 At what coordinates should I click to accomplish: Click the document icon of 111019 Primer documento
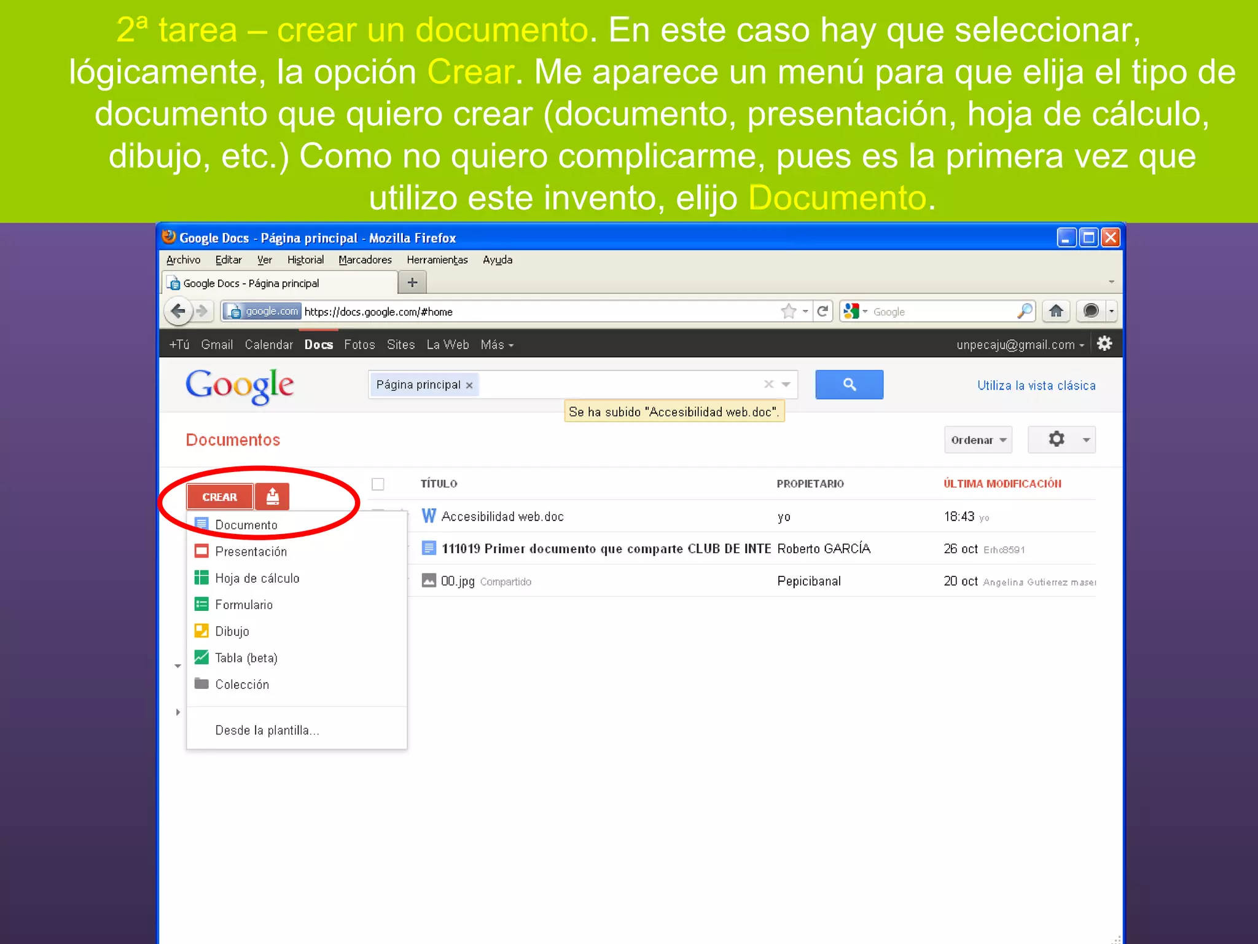(x=429, y=548)
